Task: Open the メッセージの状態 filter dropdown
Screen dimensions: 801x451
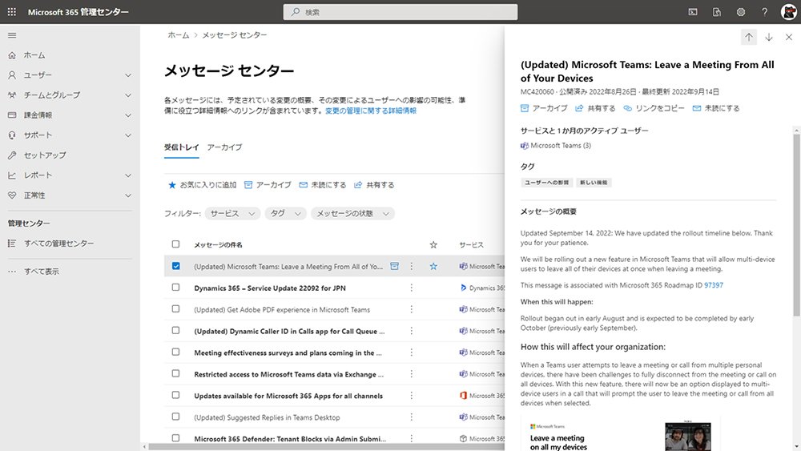Action: [352, 214]
